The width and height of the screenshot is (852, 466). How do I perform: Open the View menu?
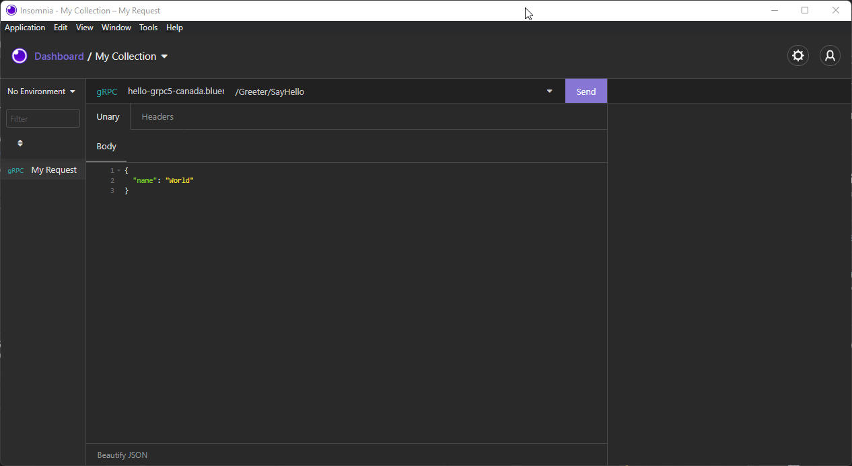coord(85,28)
